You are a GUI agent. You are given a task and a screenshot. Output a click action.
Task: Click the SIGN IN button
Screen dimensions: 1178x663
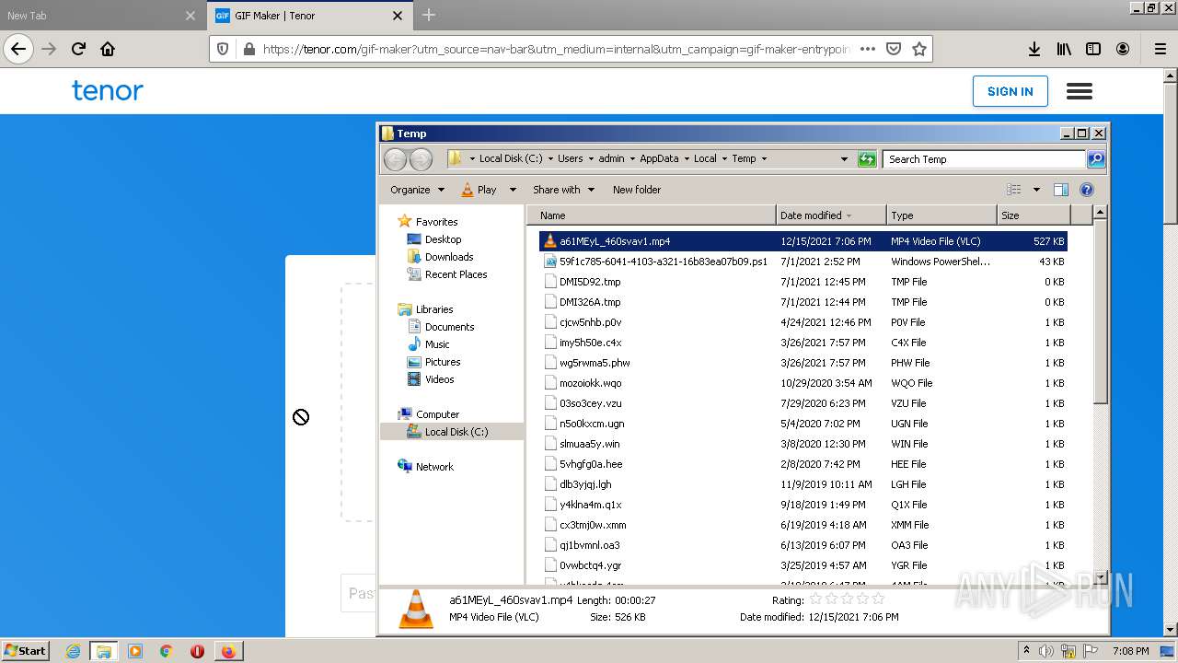1010,91
